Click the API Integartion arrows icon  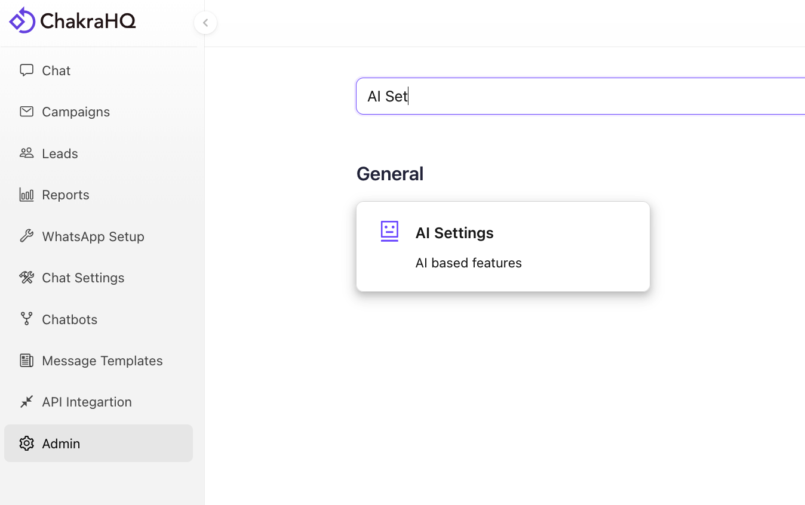click(x=26, y=402)
